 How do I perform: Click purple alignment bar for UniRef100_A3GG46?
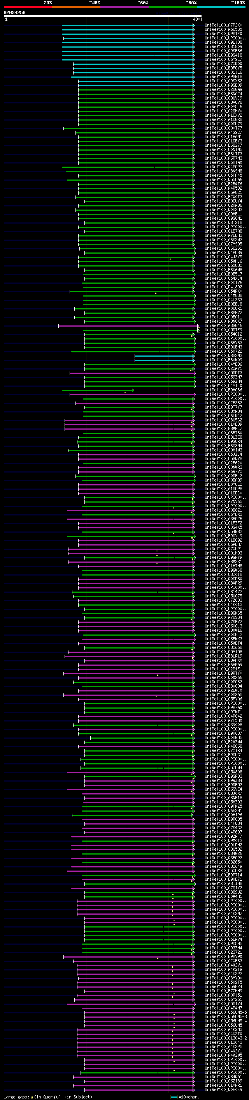128,326
